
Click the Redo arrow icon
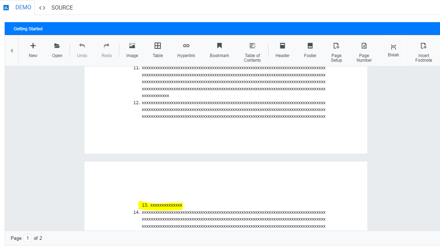(106, 46)
